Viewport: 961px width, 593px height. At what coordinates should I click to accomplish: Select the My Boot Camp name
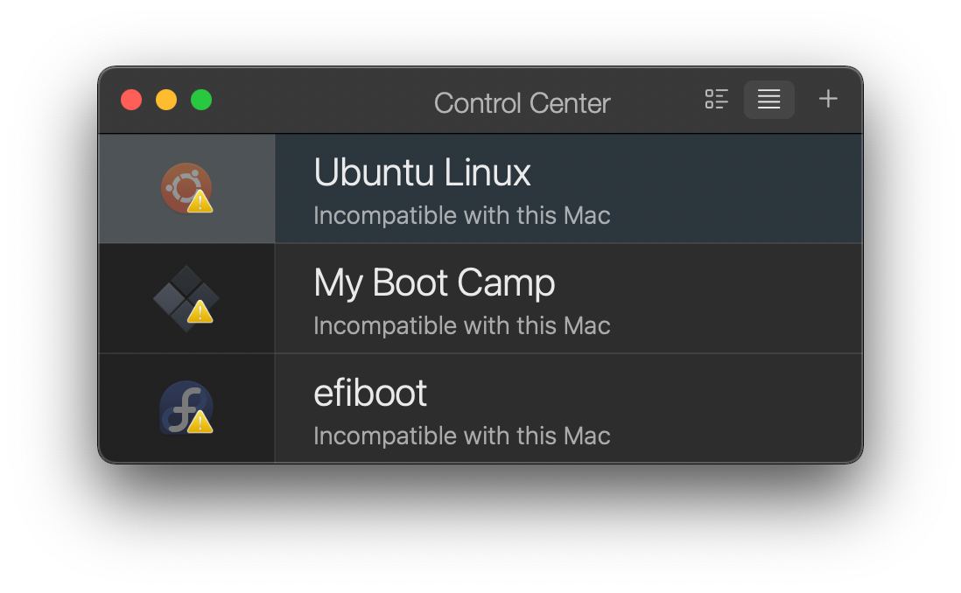[434, 283]
